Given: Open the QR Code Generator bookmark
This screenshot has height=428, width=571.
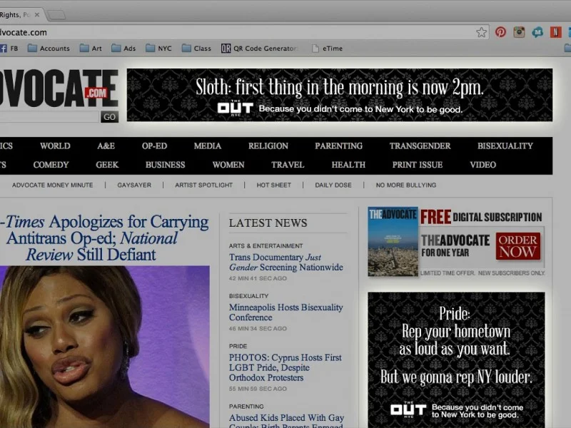Looking at the screenshot, I should click(260, 49).
